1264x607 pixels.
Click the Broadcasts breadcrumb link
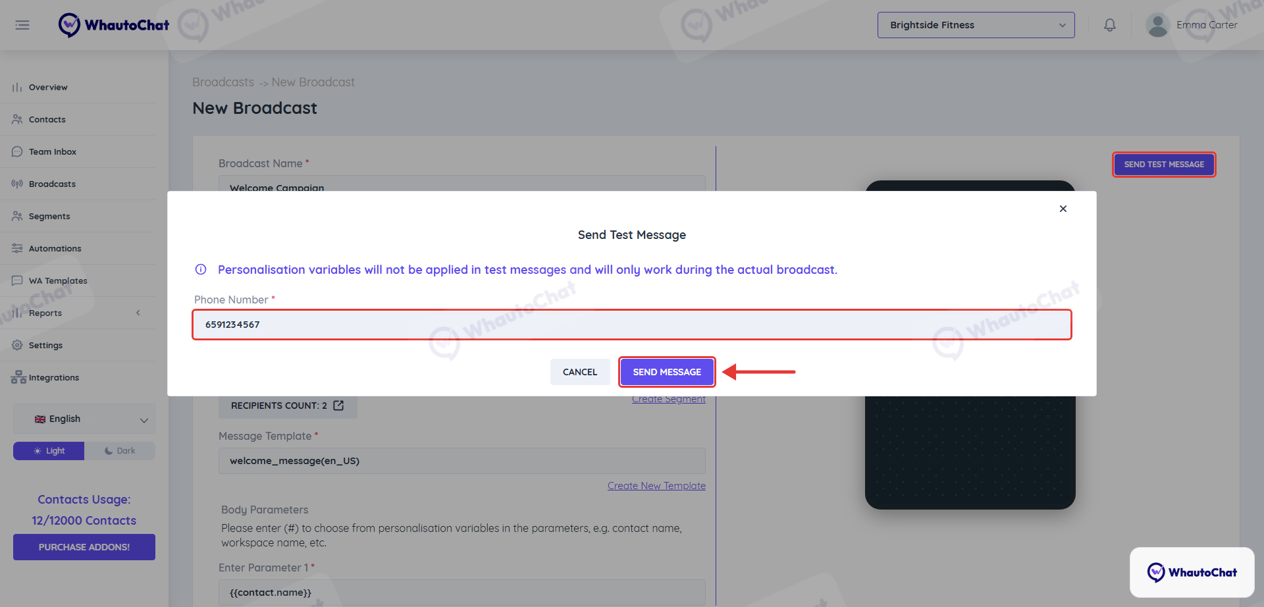click(x=223, y=82)
